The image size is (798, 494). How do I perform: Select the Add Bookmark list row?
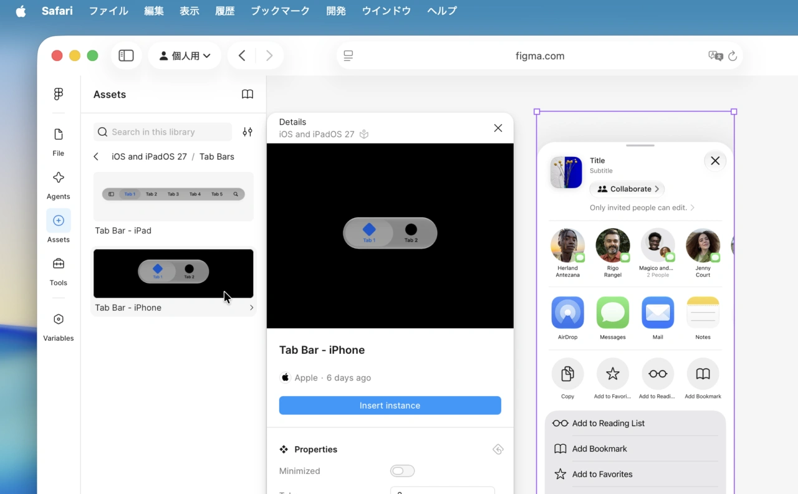(x=635, y=449)
